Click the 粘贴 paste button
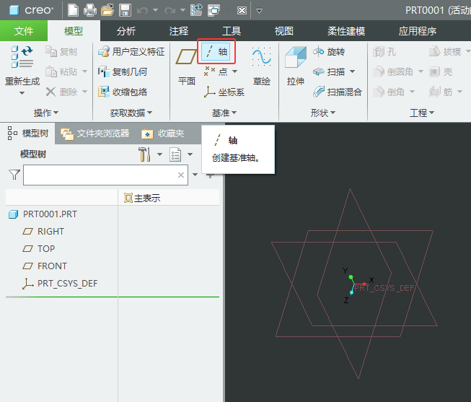Image resolution: width=471 pixels, height=402 pixels. point(61,72)
